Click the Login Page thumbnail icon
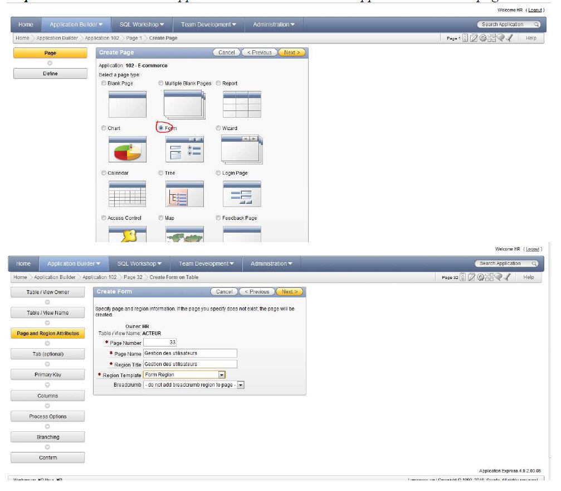The width and height of the screenshot is (561, 491). click(241, 194)
